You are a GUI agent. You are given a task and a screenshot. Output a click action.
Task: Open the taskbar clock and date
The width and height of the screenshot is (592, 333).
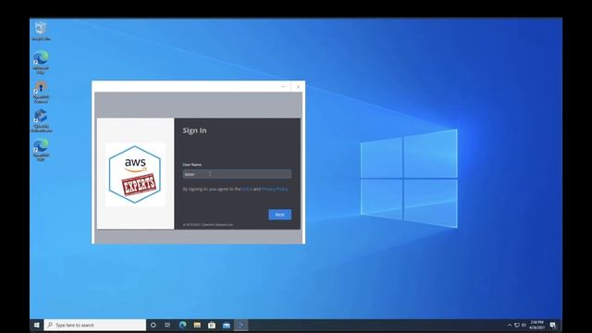[x=536, y=325]
